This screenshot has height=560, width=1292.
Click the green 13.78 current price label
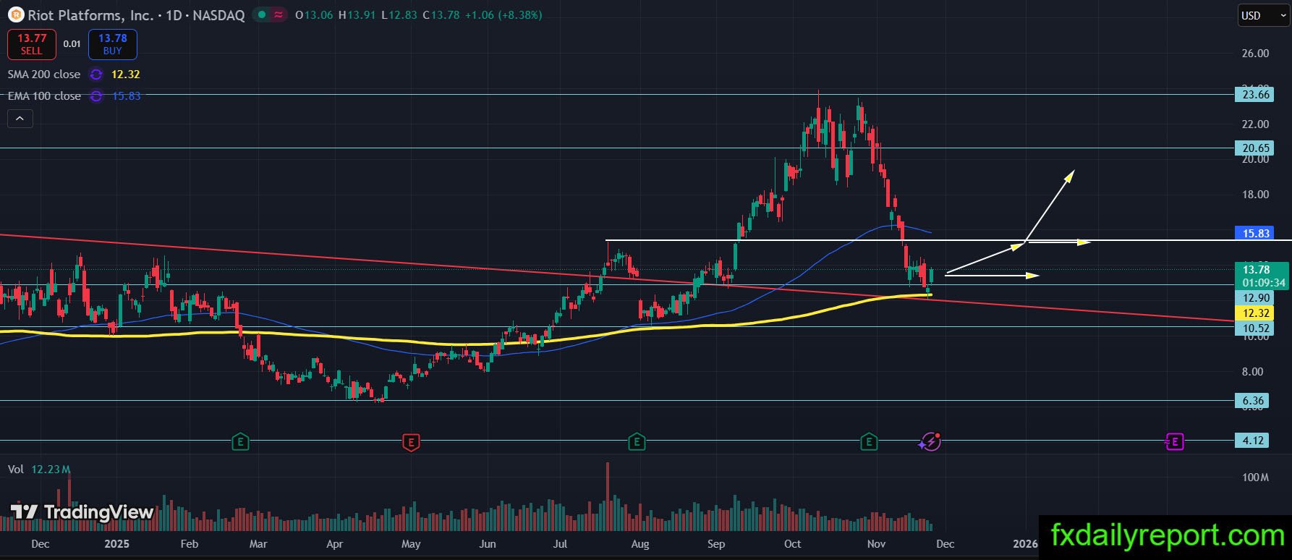[1261, 276]
